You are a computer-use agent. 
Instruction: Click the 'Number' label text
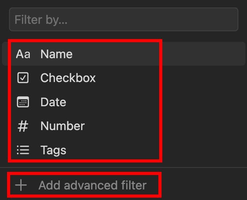[x=62, y=126]
